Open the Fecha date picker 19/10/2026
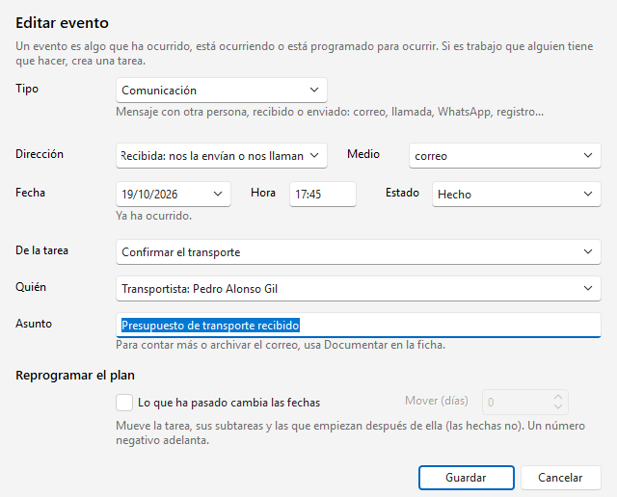 (x=174, y=194)
